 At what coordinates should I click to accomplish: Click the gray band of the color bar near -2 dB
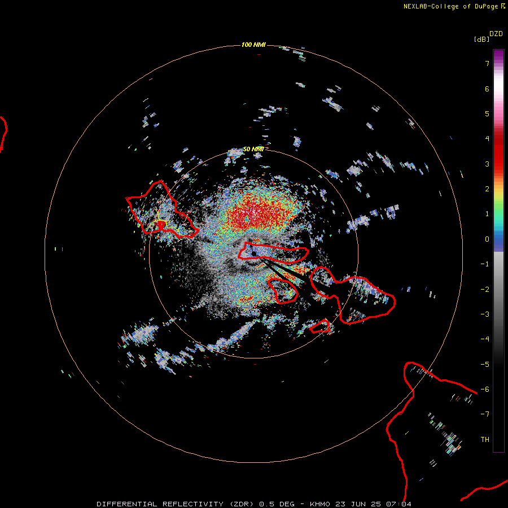[498, 289]
